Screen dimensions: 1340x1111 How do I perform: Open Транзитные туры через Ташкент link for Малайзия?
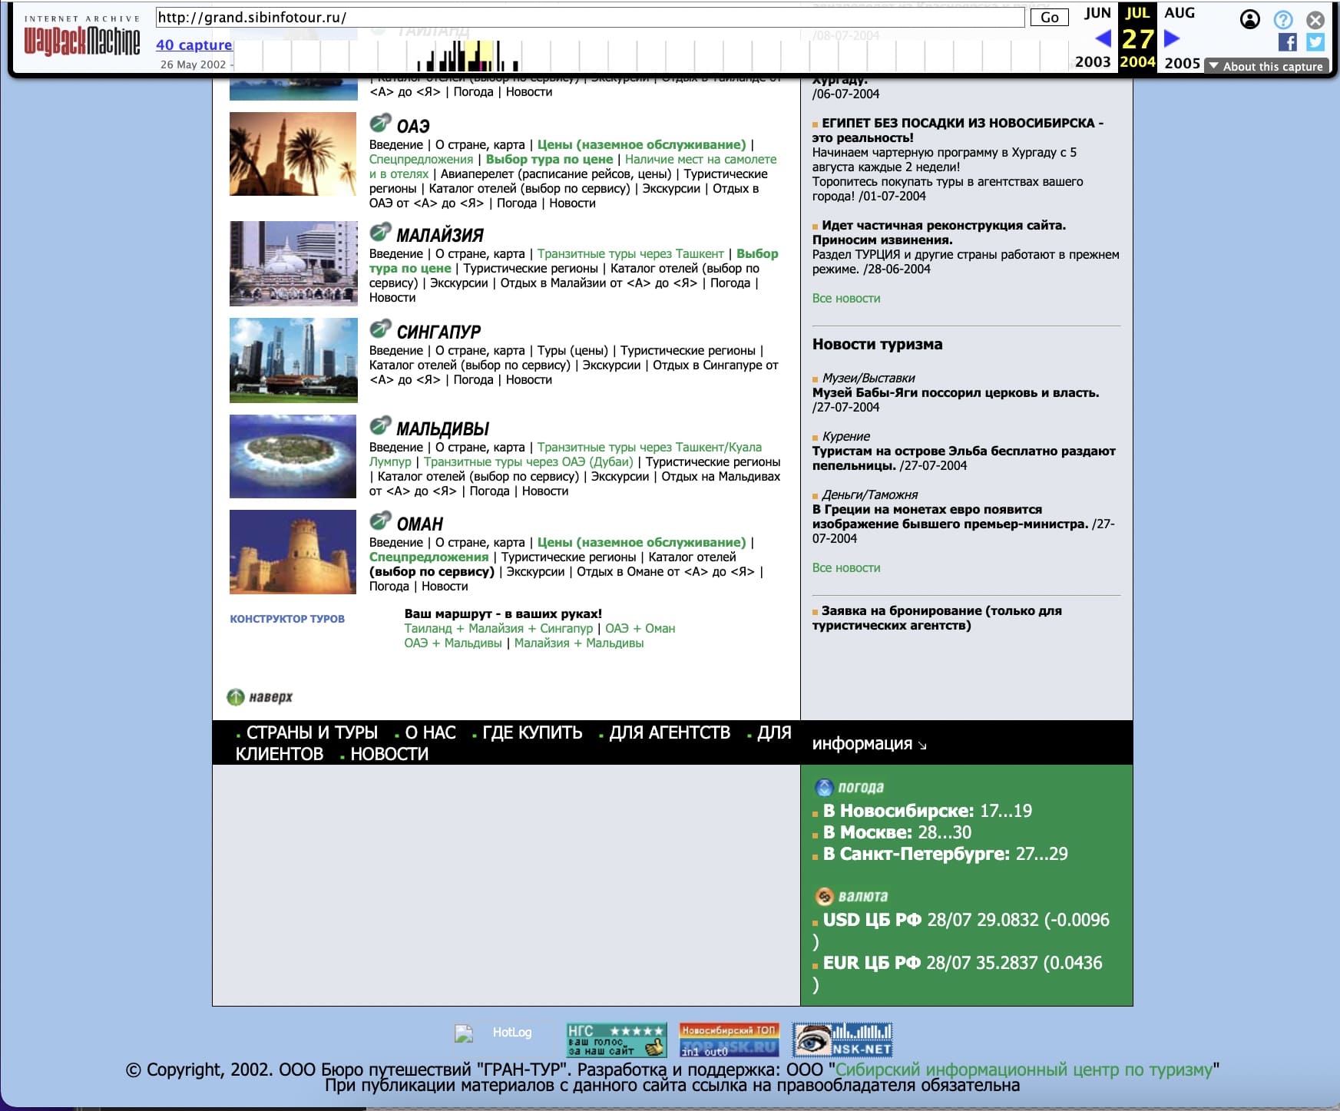630,253
